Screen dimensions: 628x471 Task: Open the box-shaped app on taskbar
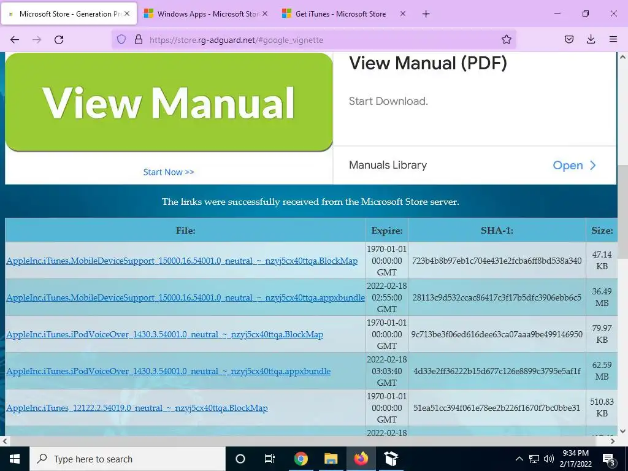pyautogui.click(x=391, y=459)
